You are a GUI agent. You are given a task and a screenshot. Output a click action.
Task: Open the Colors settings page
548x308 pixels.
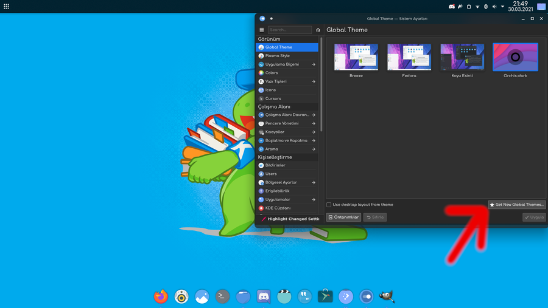point(272,73)
